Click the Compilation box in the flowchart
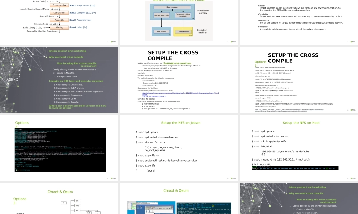 59,13
